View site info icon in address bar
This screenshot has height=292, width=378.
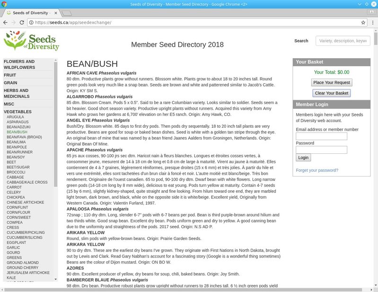pos(31,22)
